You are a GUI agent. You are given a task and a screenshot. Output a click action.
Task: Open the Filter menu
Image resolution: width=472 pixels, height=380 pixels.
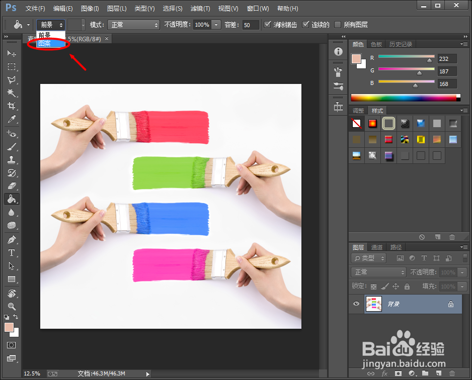[200, 9]
